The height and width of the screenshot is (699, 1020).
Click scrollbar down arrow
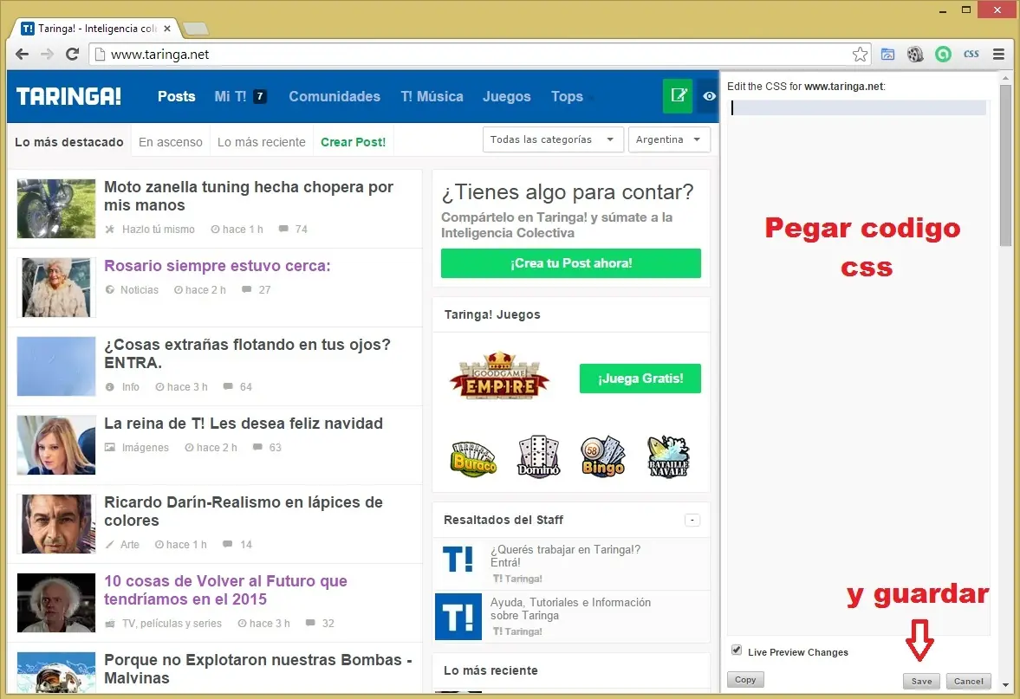coord(1005,684)
